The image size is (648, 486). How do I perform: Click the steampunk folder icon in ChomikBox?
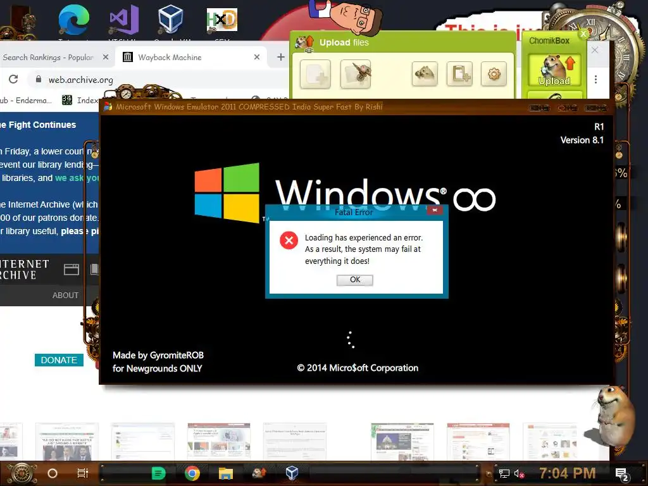pyautogui.click(x=356, y=75)
